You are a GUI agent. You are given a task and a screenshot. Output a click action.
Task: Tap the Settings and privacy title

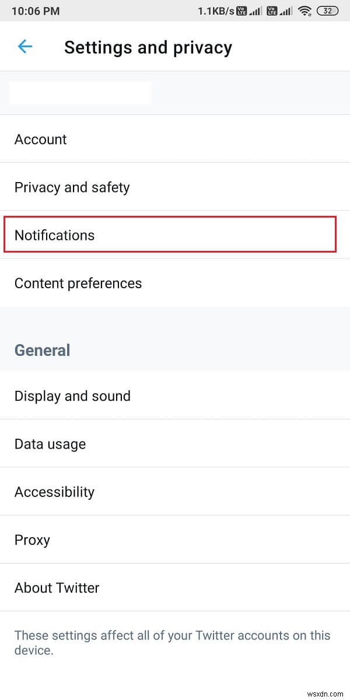(x=148, y=47)
